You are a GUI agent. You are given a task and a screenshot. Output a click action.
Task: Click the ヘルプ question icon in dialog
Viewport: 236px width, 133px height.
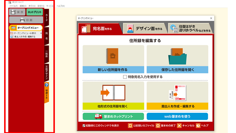pyautogui.click(x=198, y=126)
